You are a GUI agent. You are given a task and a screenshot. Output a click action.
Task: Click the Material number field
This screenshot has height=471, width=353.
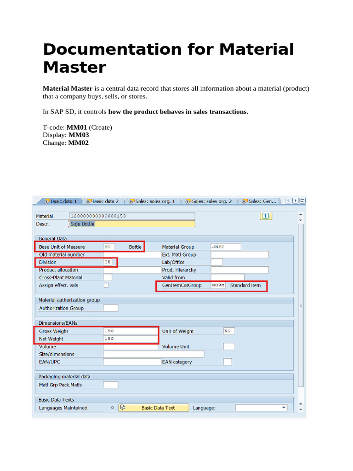coord(132,216)
